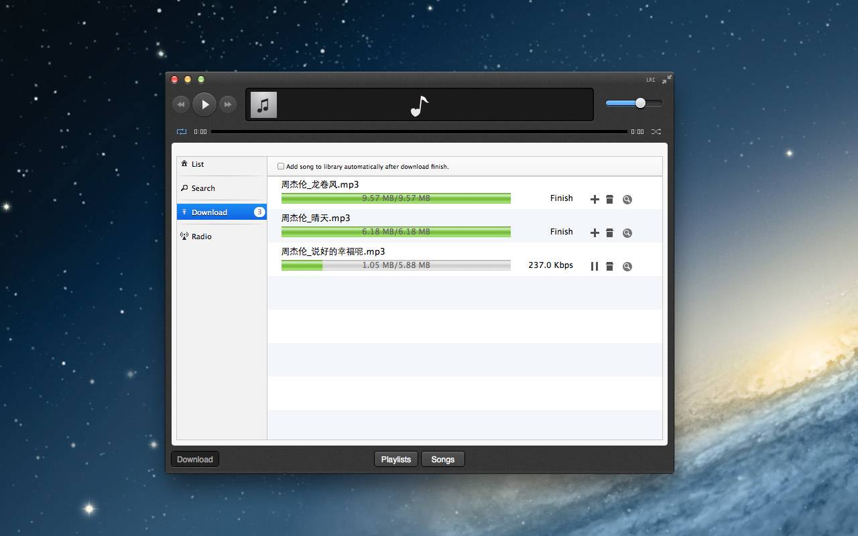Click the Download badge showing 3
The height and width of the screenshot is (536, 858).
pyautogui.click(x=259, y=212)
